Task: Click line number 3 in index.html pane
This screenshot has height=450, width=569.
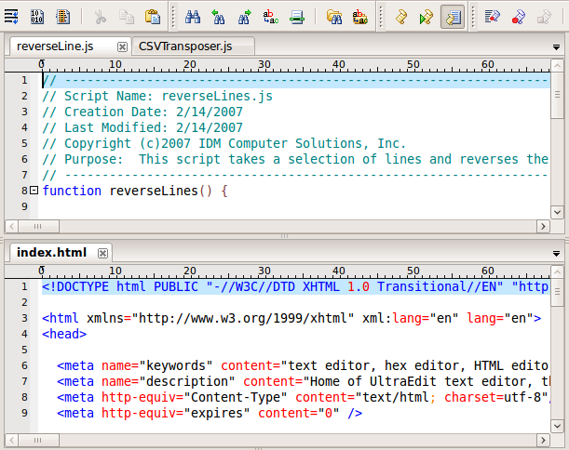Action: coord(24,318)
